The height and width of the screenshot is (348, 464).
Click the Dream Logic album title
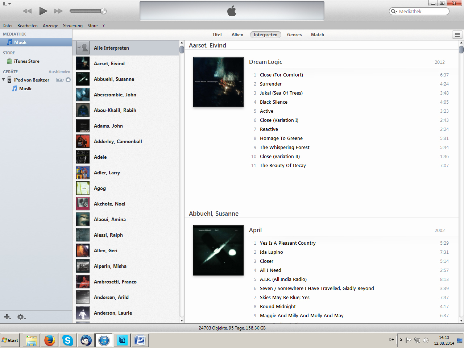tap(266, 62)
